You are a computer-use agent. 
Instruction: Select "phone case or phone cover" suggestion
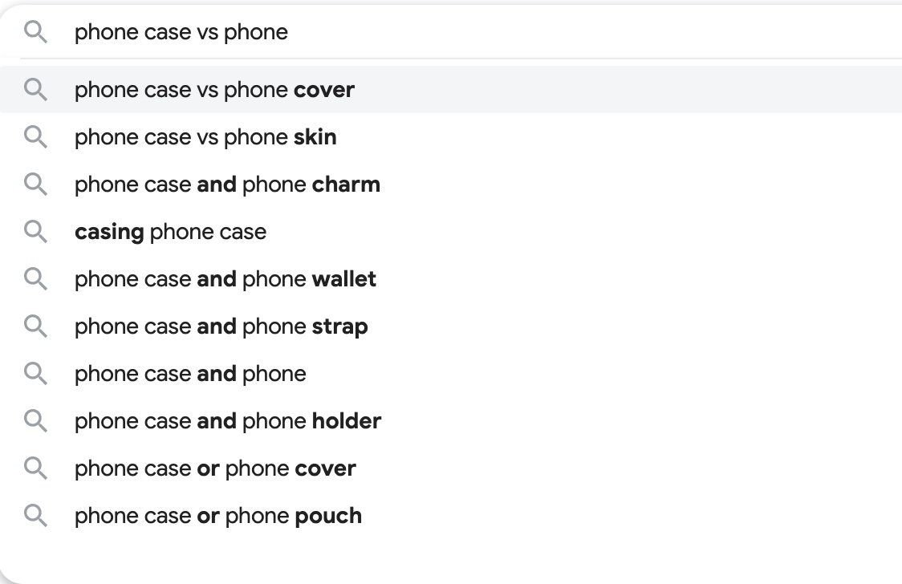point(215,468)
